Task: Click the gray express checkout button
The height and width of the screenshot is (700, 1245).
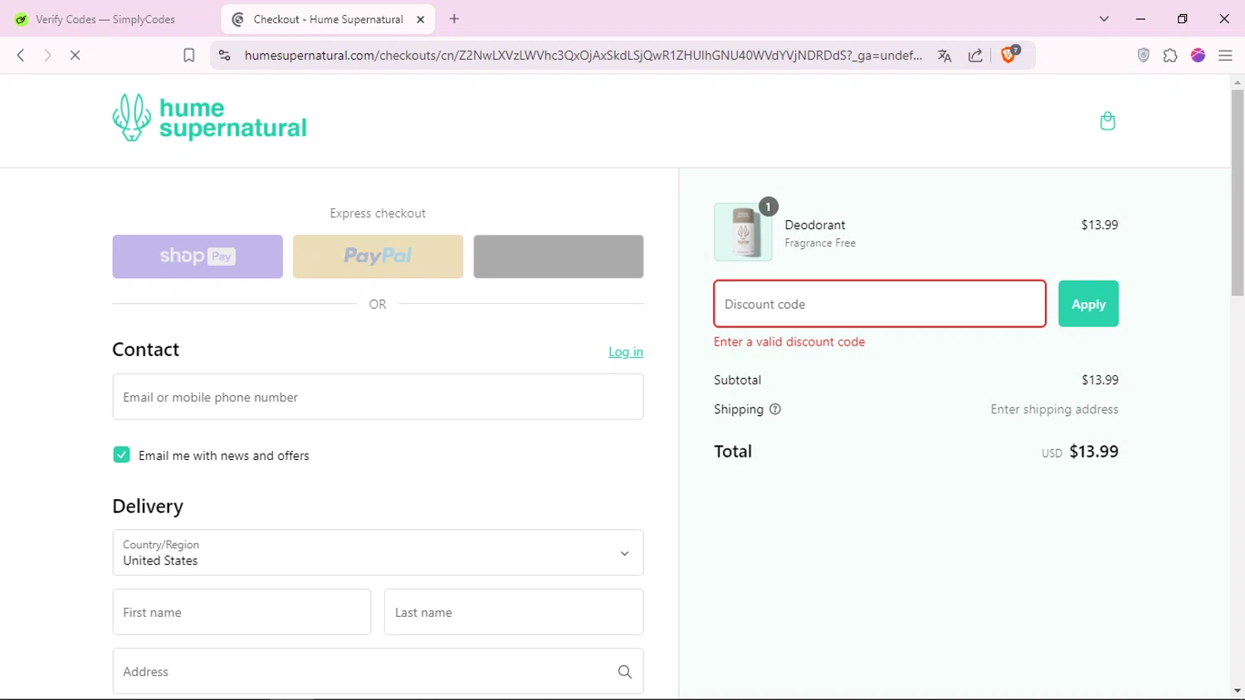Action: click(559, 257)
